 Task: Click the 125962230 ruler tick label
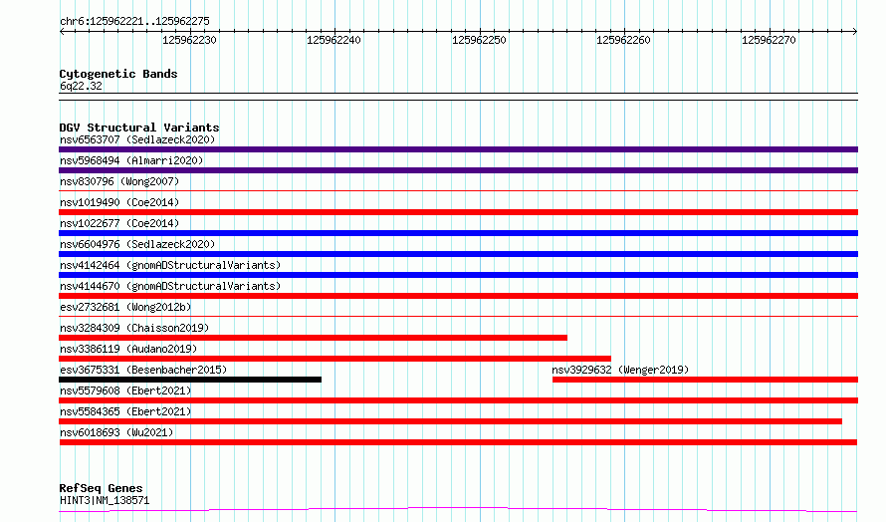189,40
